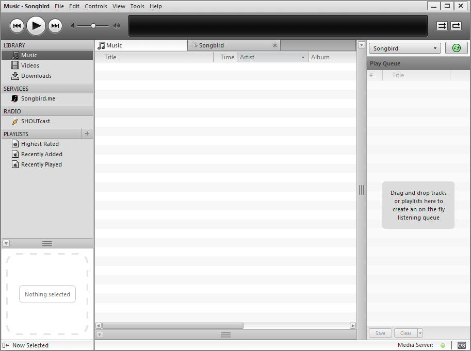Viewport: 471px width, 351px height.
Task: Click the Songbird.me bird icon
Action: [15, 98]
